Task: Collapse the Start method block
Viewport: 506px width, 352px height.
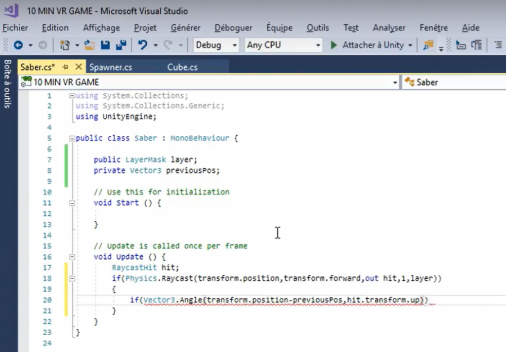Action: (x=72, y=203)
